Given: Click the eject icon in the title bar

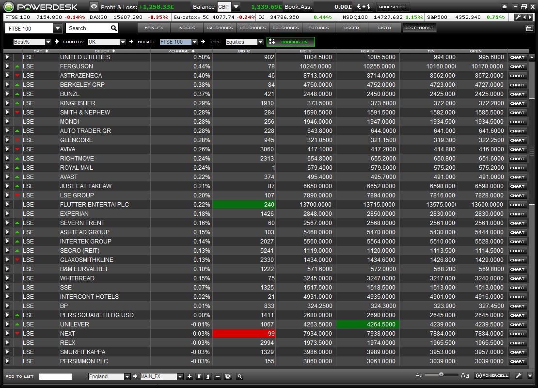Looking at the screenshot, I should pos(505,6).
